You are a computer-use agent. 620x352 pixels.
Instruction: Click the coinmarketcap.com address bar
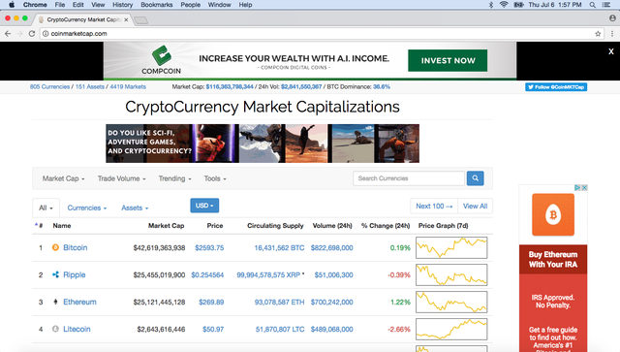coord(321,34)
